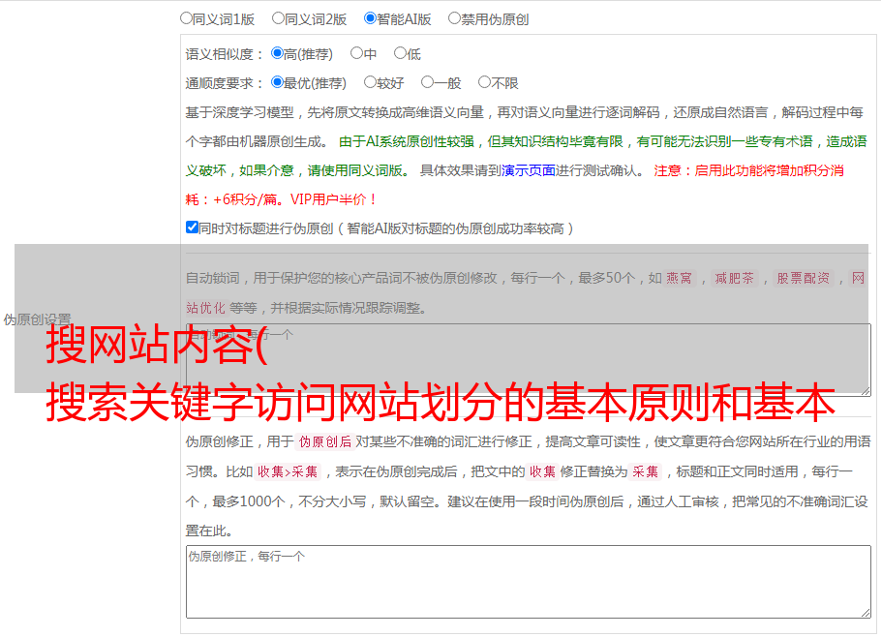Set 通顺度要求 to 一般

(x=427, y=82)
